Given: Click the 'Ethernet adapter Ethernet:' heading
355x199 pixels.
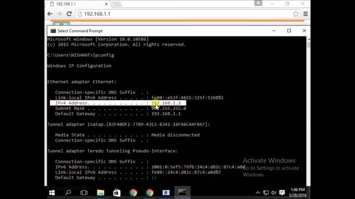Looking at the screenshot, I should [82, 82].
